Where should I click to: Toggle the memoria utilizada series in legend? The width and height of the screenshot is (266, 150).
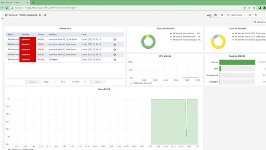coord(185,40)
